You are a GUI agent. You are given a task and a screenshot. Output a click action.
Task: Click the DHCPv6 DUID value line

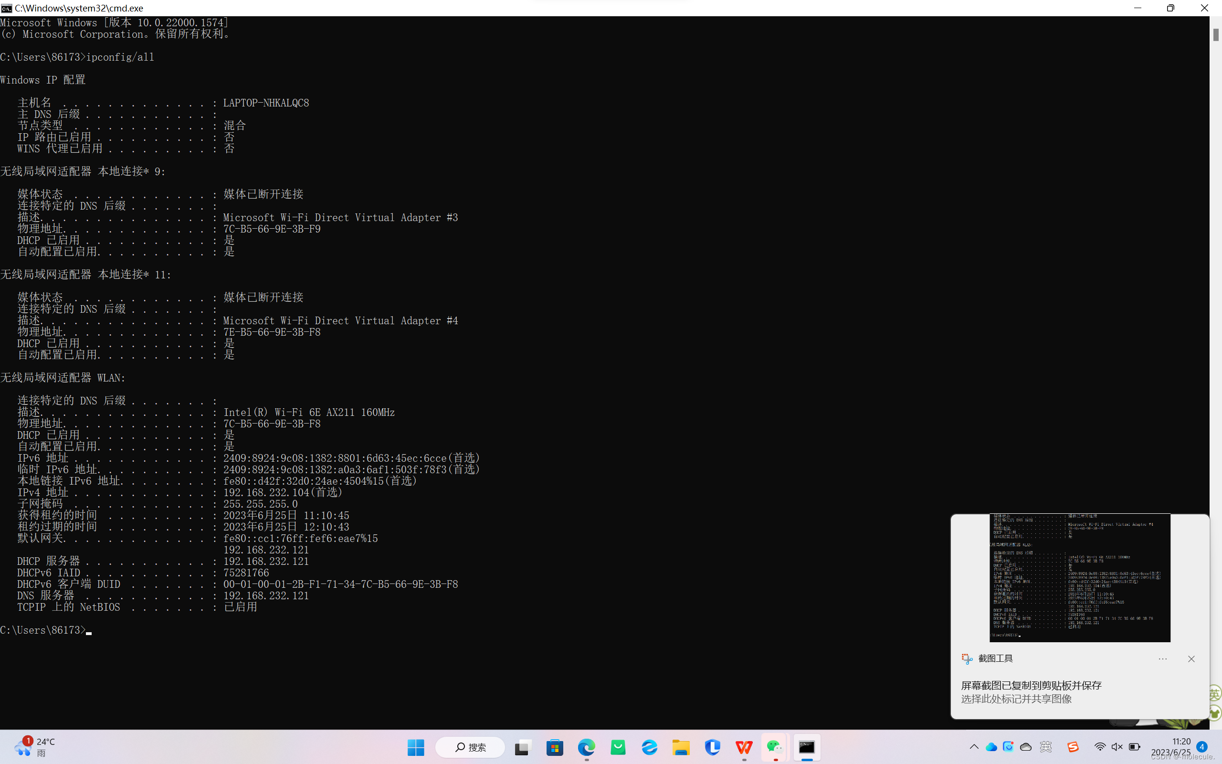pos(341,584)
